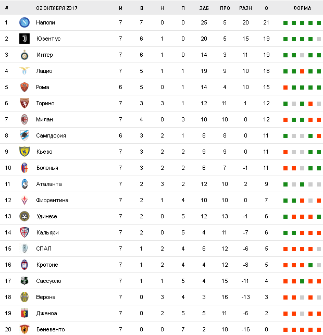This screenshot has height=335, width=323.
Task: Select the Inter club crest
Action: pos(24,55)
